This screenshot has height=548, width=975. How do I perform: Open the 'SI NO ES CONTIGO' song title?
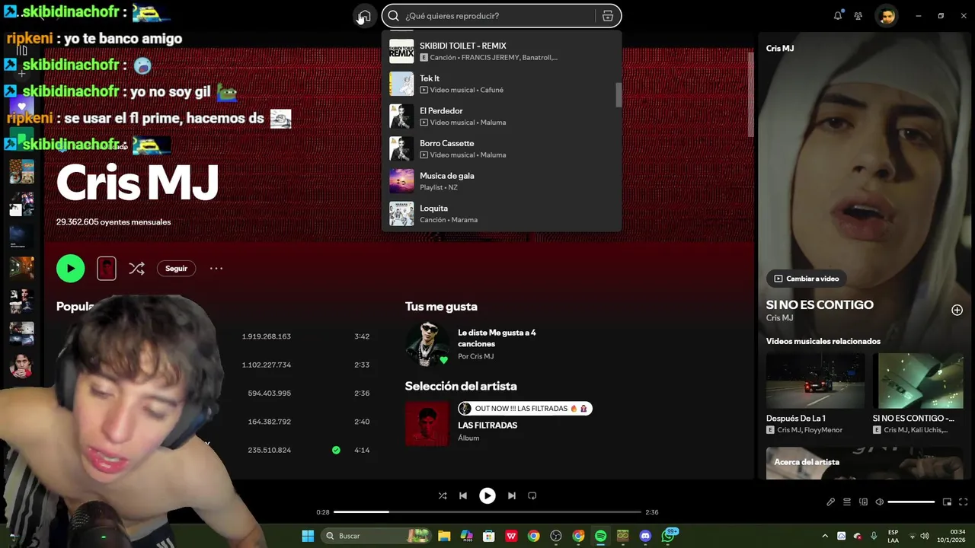click(x=820, y=304)
